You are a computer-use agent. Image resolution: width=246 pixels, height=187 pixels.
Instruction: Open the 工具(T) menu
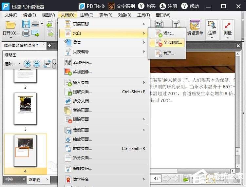tap(143, 15)
